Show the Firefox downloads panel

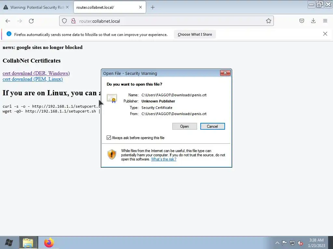tap(313, 21)
